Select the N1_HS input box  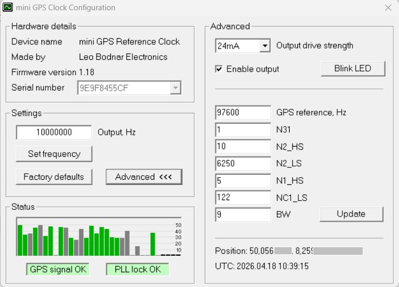(x=243, y=180)
